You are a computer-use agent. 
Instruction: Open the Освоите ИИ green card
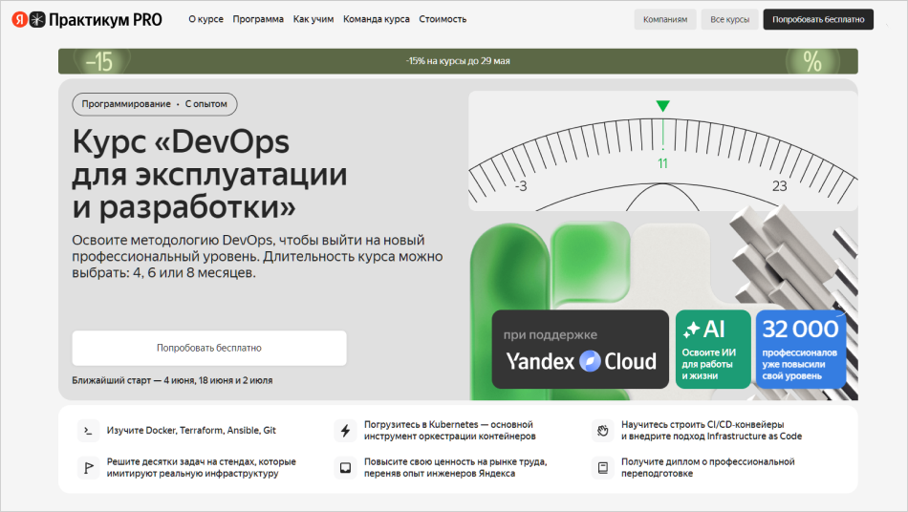[713, 350]
